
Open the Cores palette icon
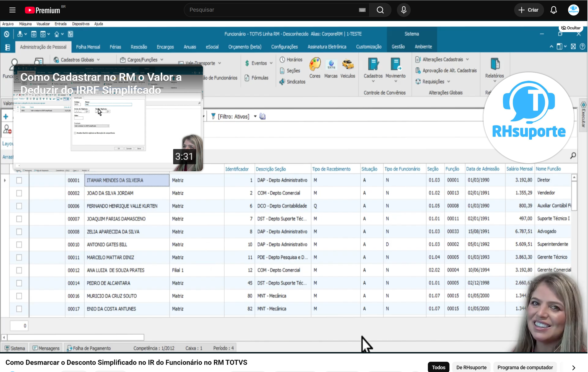315,65
